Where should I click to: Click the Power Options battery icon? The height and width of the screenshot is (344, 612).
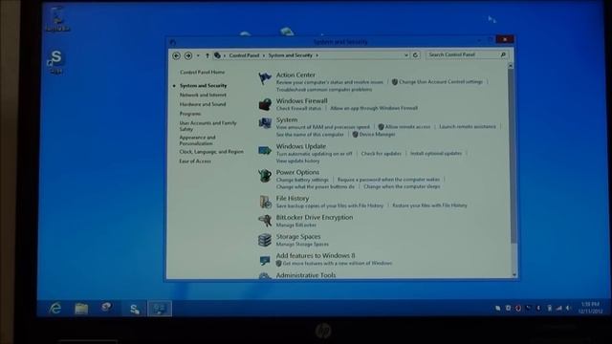[x=265, y=176]
